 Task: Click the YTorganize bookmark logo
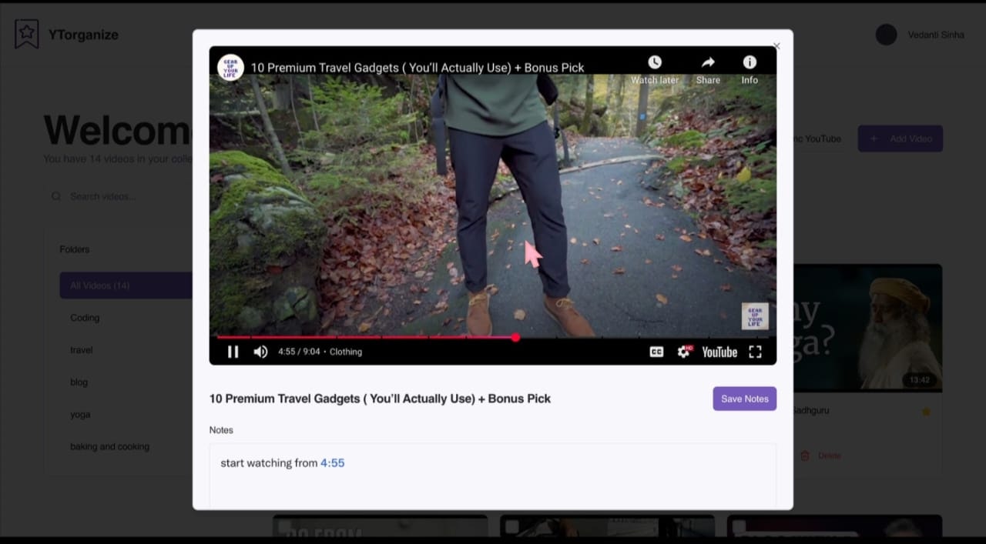coord(27,34)
